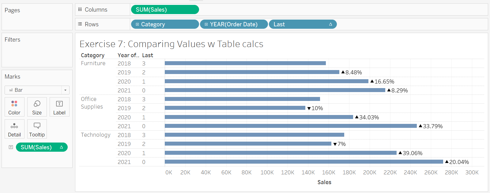The width and height of the screenshot is (490, 193).
Task: Open the Label marks card
Action: pos(59,107)
